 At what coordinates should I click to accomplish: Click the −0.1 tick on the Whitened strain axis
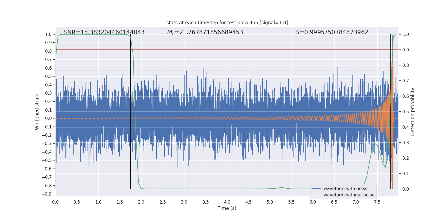tap(47, 127)
